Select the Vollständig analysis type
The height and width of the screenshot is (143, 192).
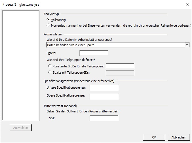coord(48,20)
